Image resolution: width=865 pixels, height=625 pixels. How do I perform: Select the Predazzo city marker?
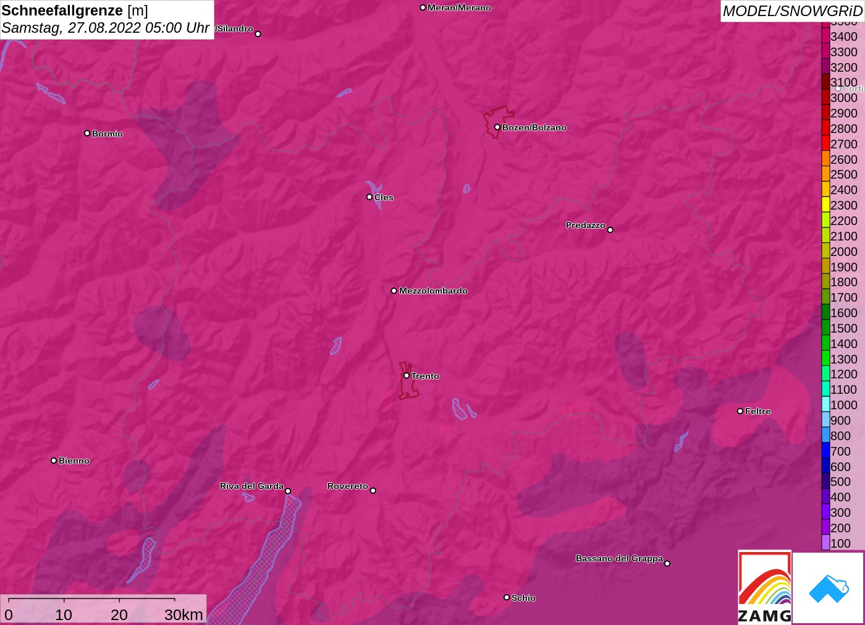(610, 229)
